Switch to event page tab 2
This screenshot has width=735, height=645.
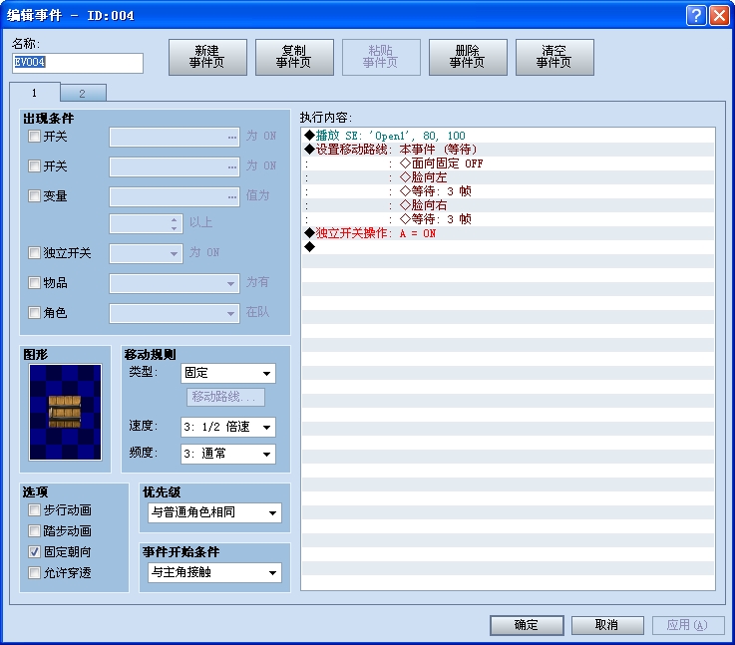83,94
